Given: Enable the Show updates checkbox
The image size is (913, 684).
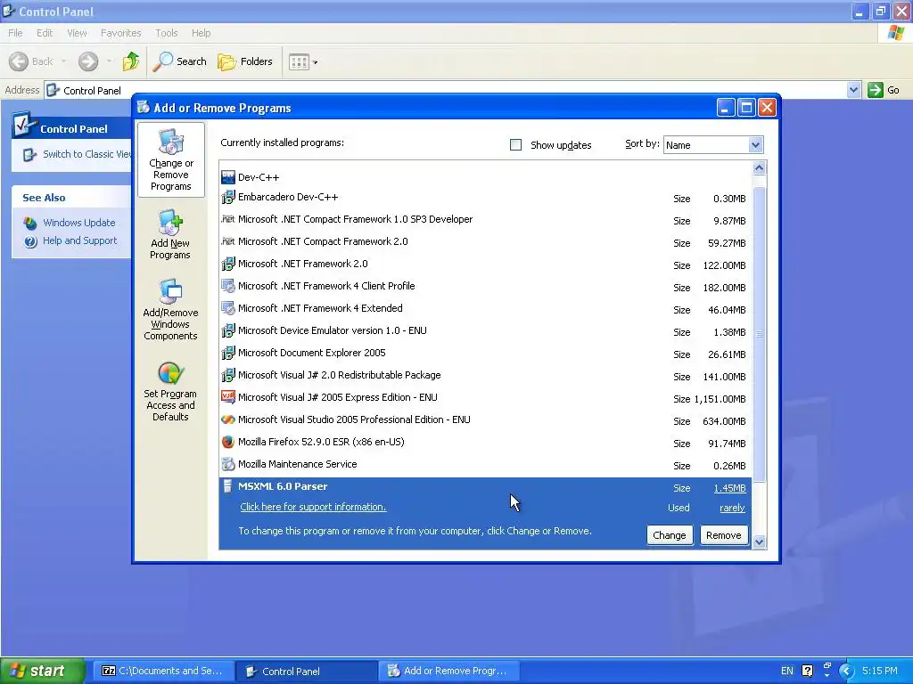Looking at the screenshot, I should 515,145.
